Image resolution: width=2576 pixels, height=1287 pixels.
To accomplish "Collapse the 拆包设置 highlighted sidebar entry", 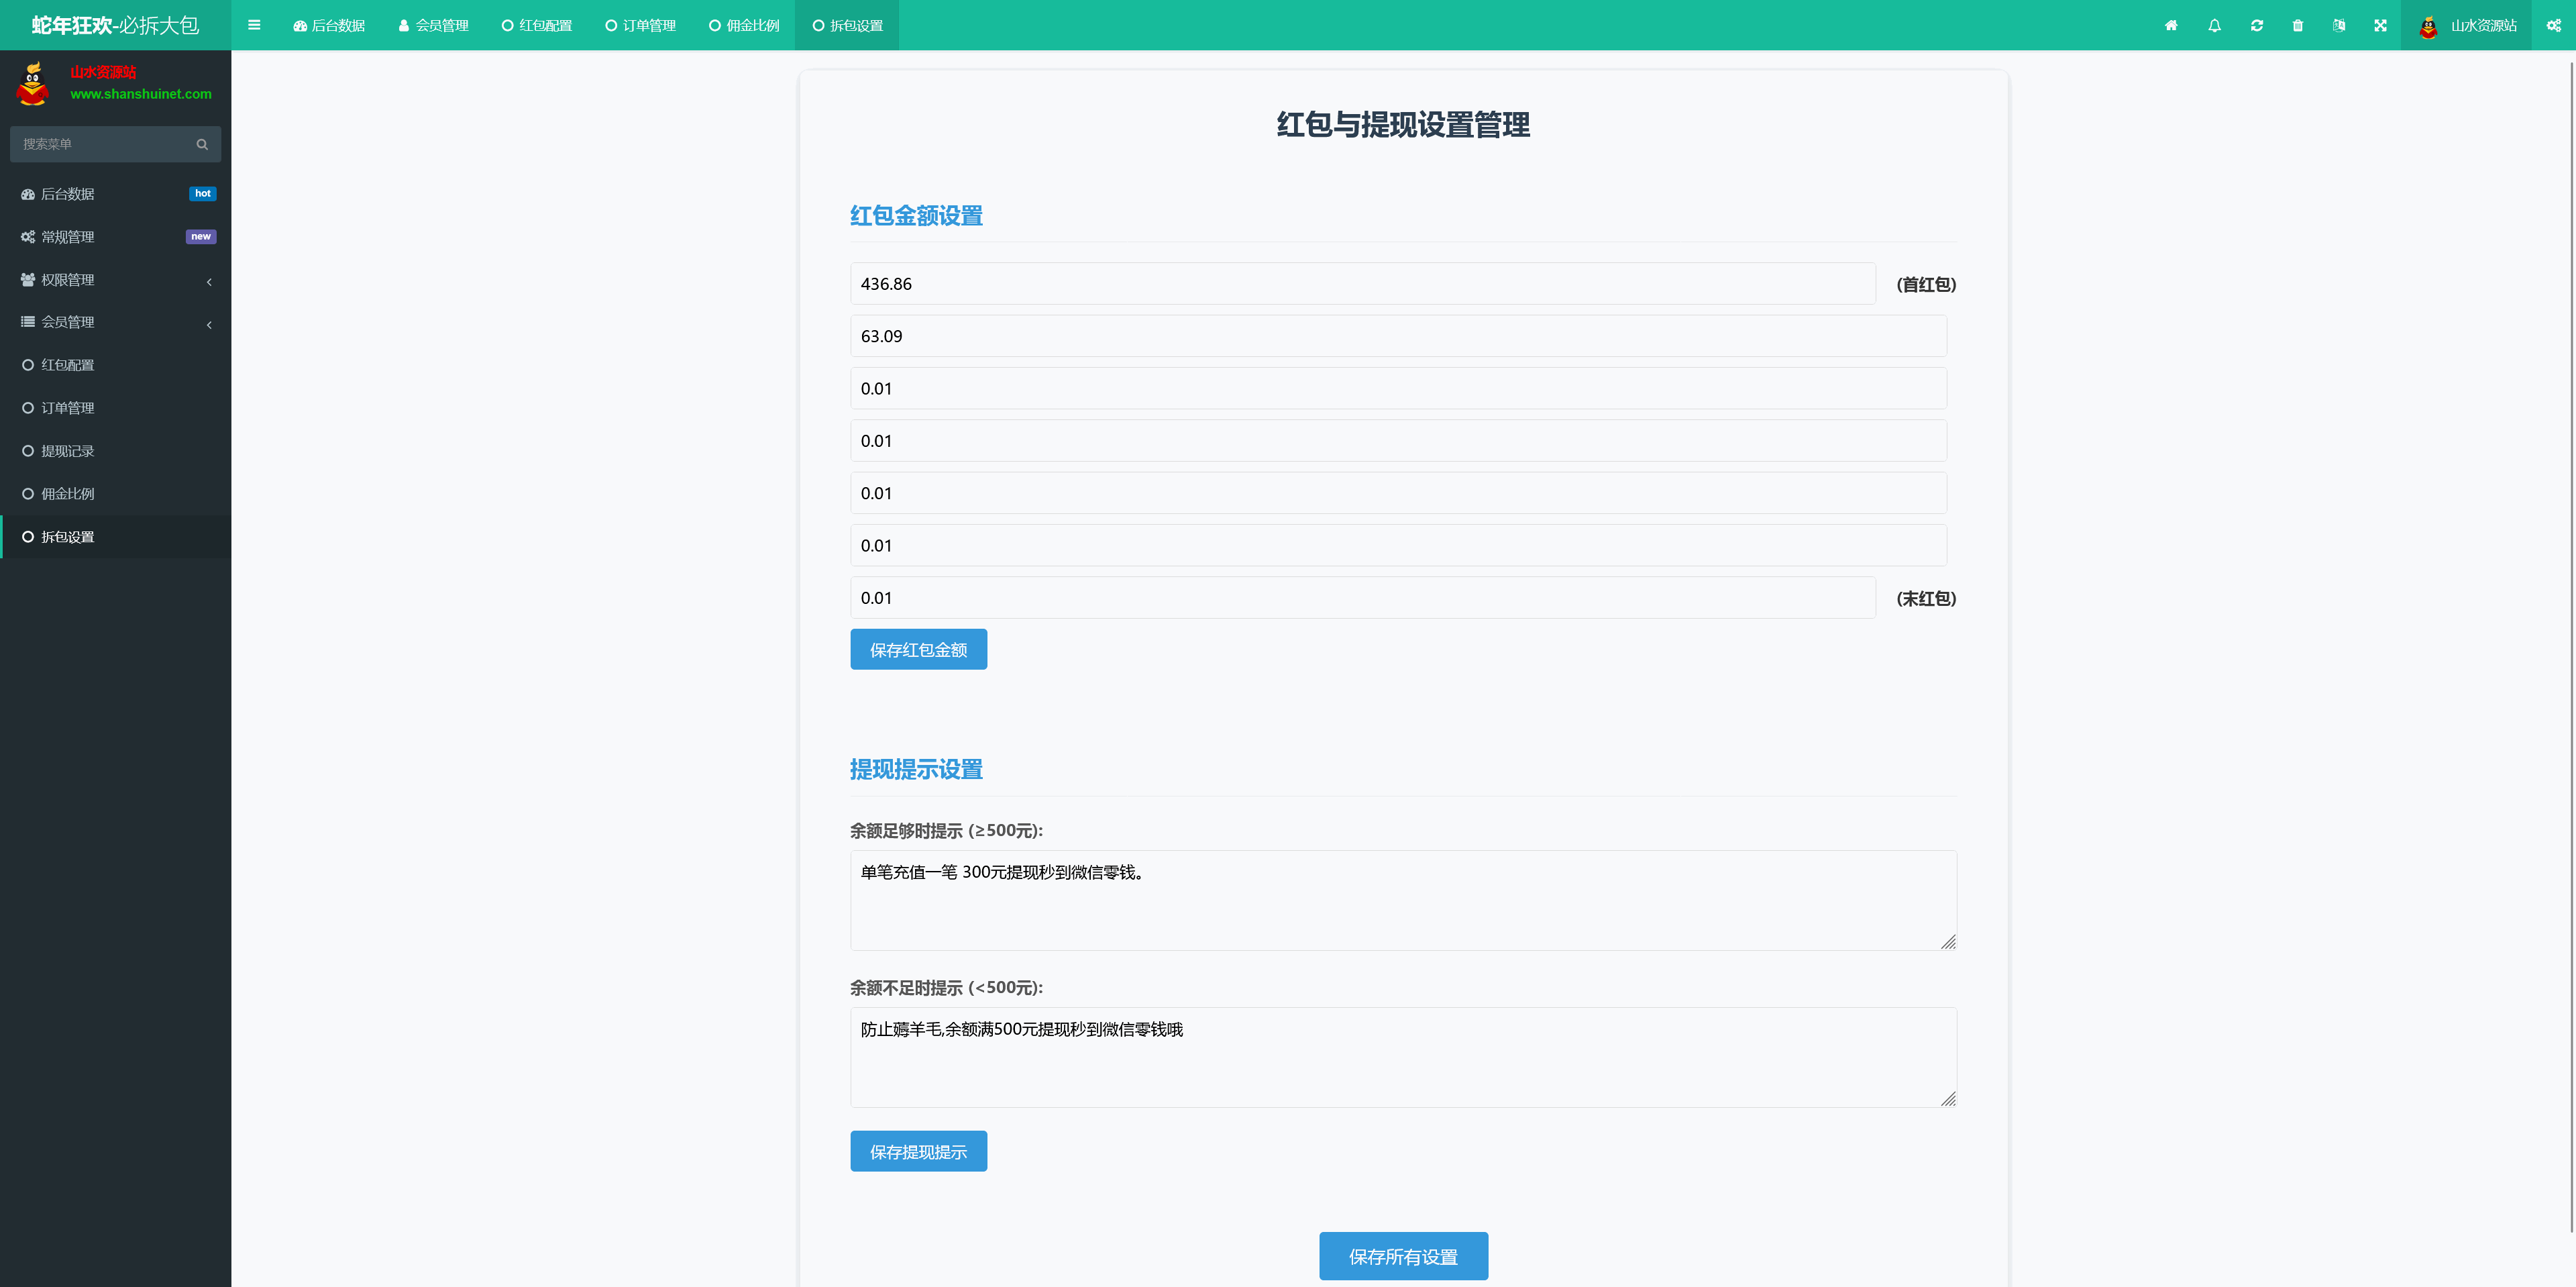I will [115, 537].
